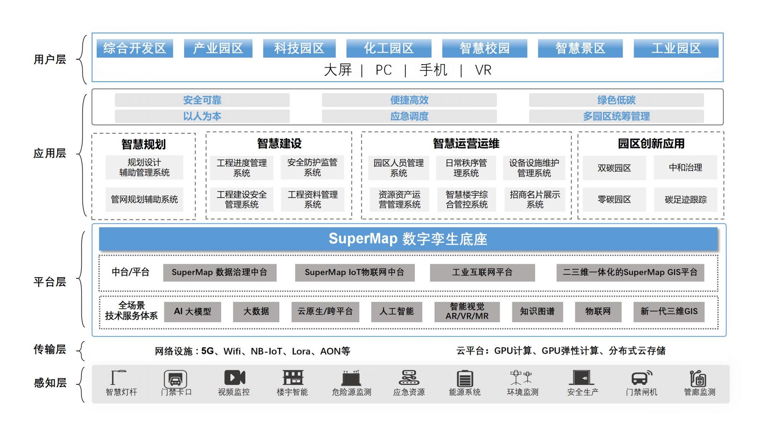Click the 设备设施维护管理系统 box

click(x=534, y=168)
